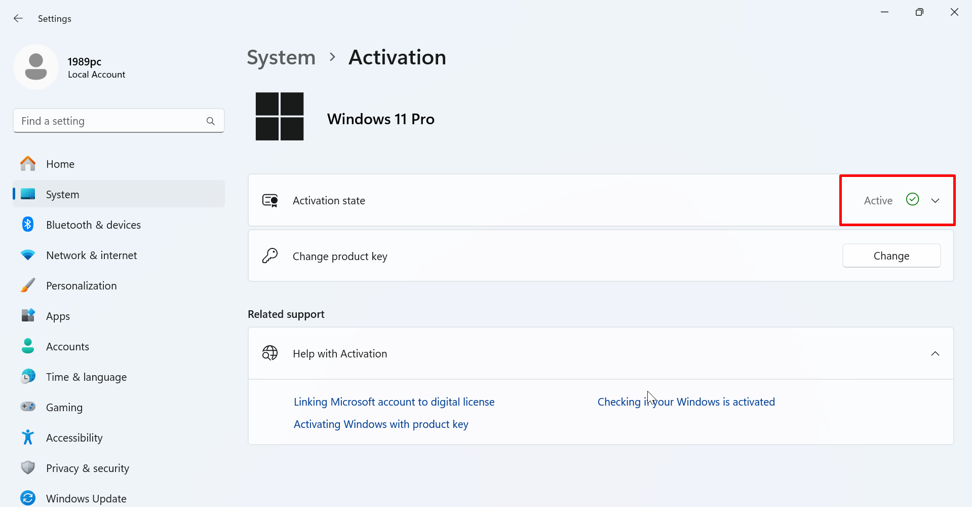972x507 pixels.
Task: Click the search magnifier icon
Action: coord(211,121)
